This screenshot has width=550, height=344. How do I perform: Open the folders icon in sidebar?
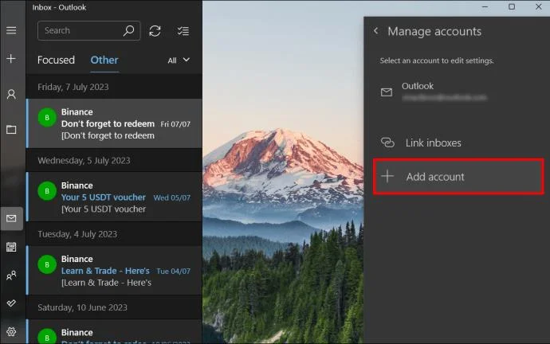pyautogui.click(x=11, y=130)
